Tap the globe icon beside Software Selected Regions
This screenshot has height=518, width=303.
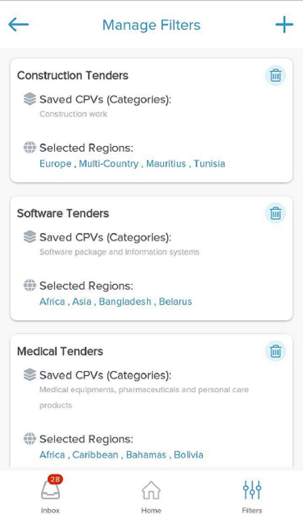(29, 286)
